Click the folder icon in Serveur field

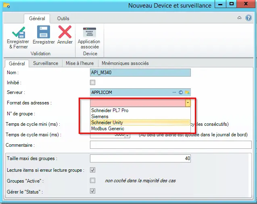187,92
